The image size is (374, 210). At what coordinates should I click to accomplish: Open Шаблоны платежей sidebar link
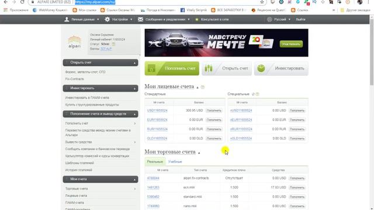tap(79, 163)
